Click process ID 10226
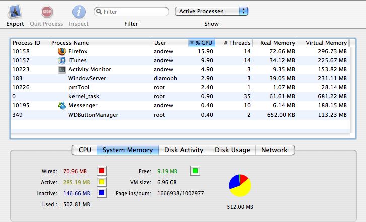This screenshot has height=222, width=366. coord(21,87)
